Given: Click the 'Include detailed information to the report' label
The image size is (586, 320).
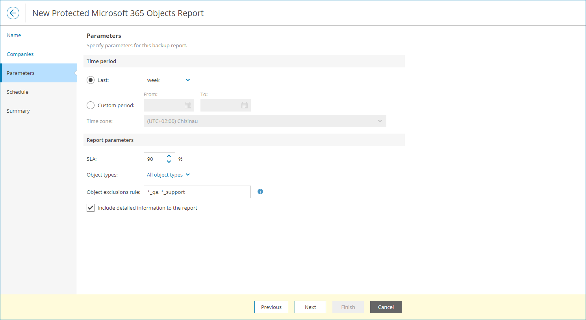Looking at the screenshot, I should (x=147, y=208).
